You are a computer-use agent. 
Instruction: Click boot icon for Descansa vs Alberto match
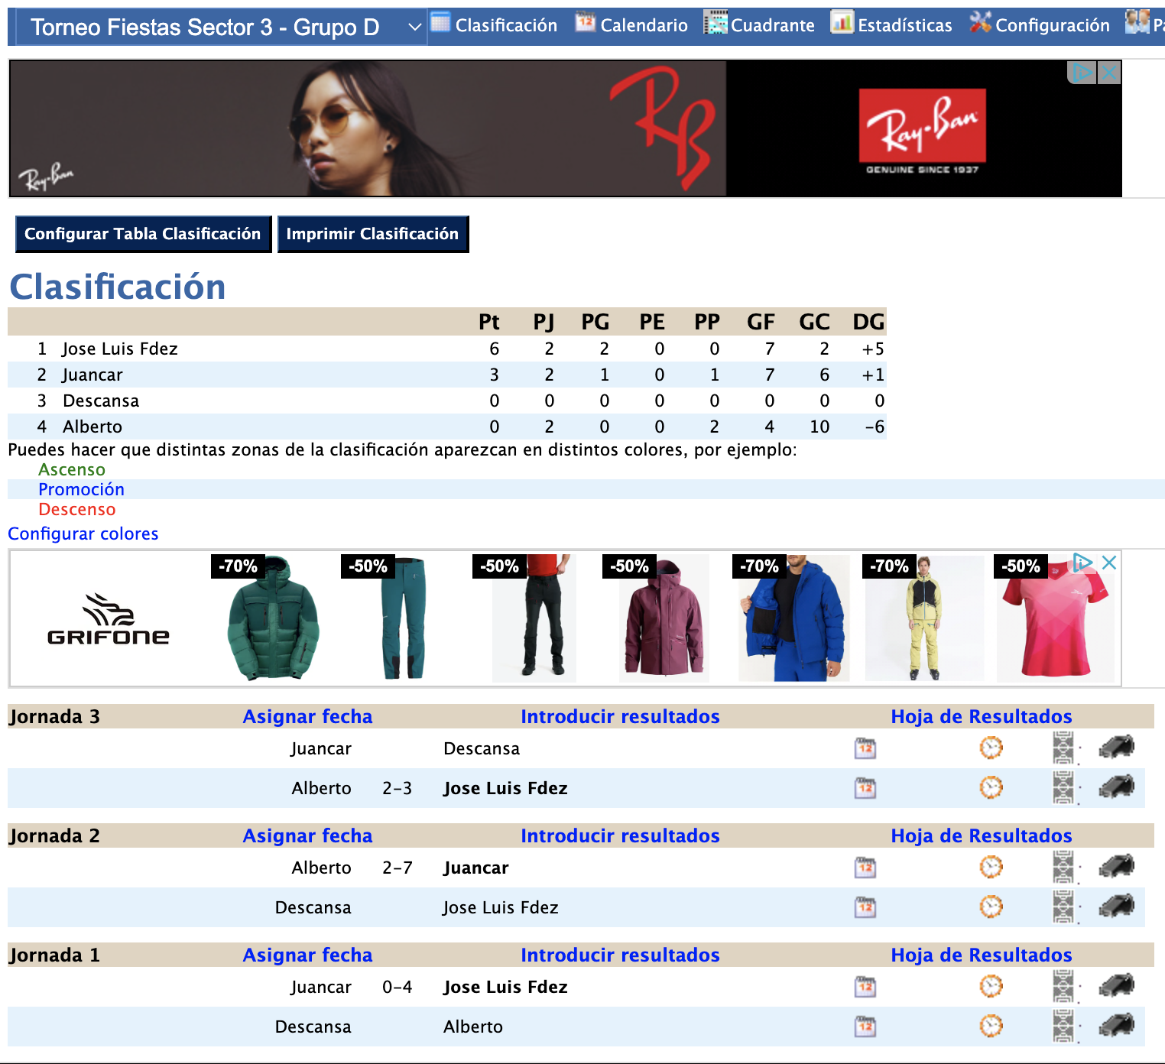tap(1117, 1025)
